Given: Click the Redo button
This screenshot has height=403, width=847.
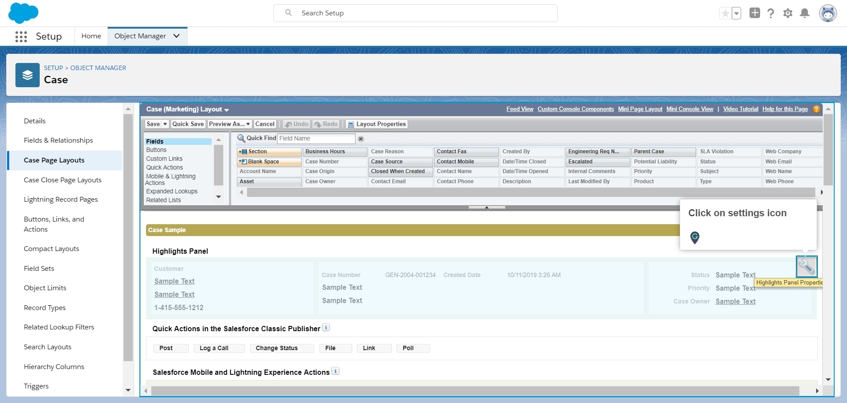Looking at the screenshot, I should [x=326, y=124].
